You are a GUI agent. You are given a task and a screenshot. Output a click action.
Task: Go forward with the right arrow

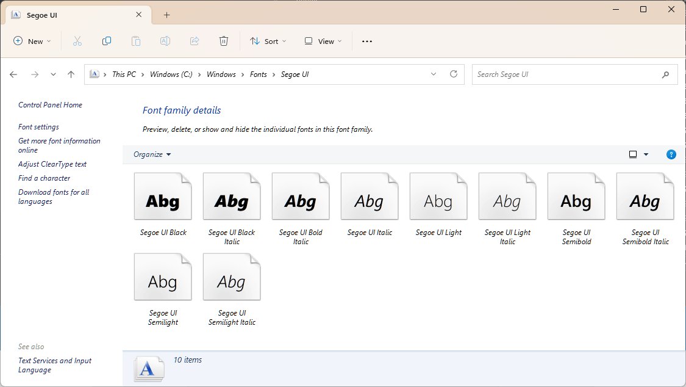coord(35,74)
